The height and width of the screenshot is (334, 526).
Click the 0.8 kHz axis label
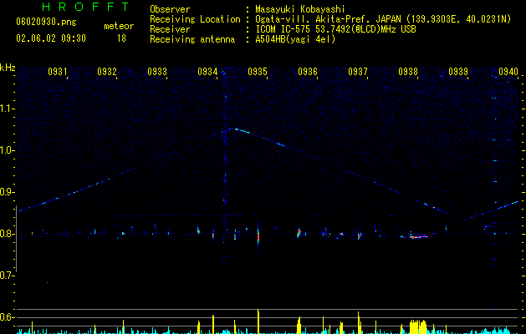[8, 234]
